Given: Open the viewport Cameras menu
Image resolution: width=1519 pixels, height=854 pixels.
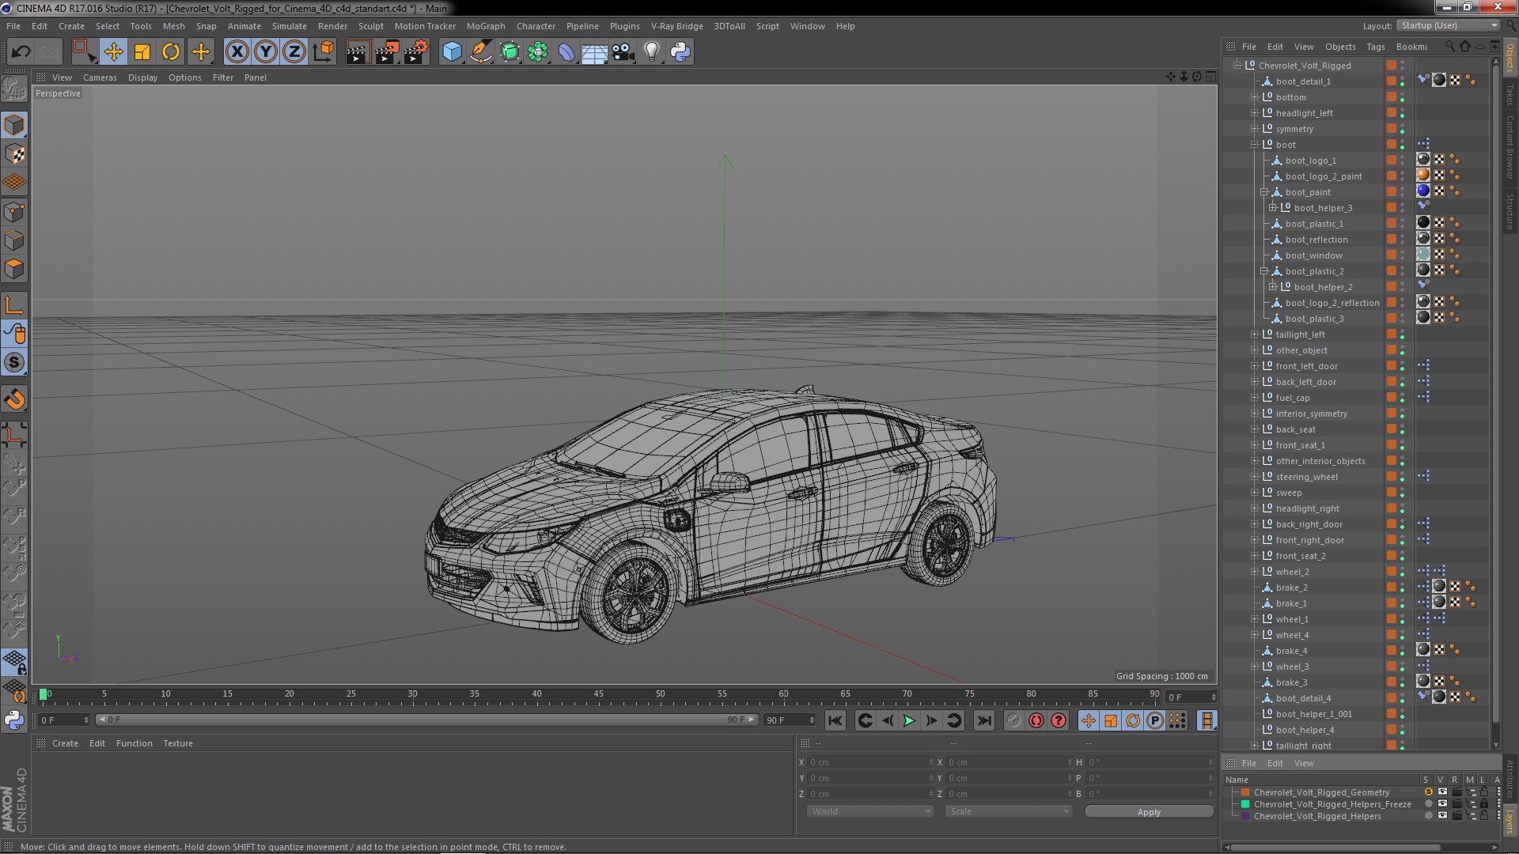Looking at the screenshot, I should (100, 77).
